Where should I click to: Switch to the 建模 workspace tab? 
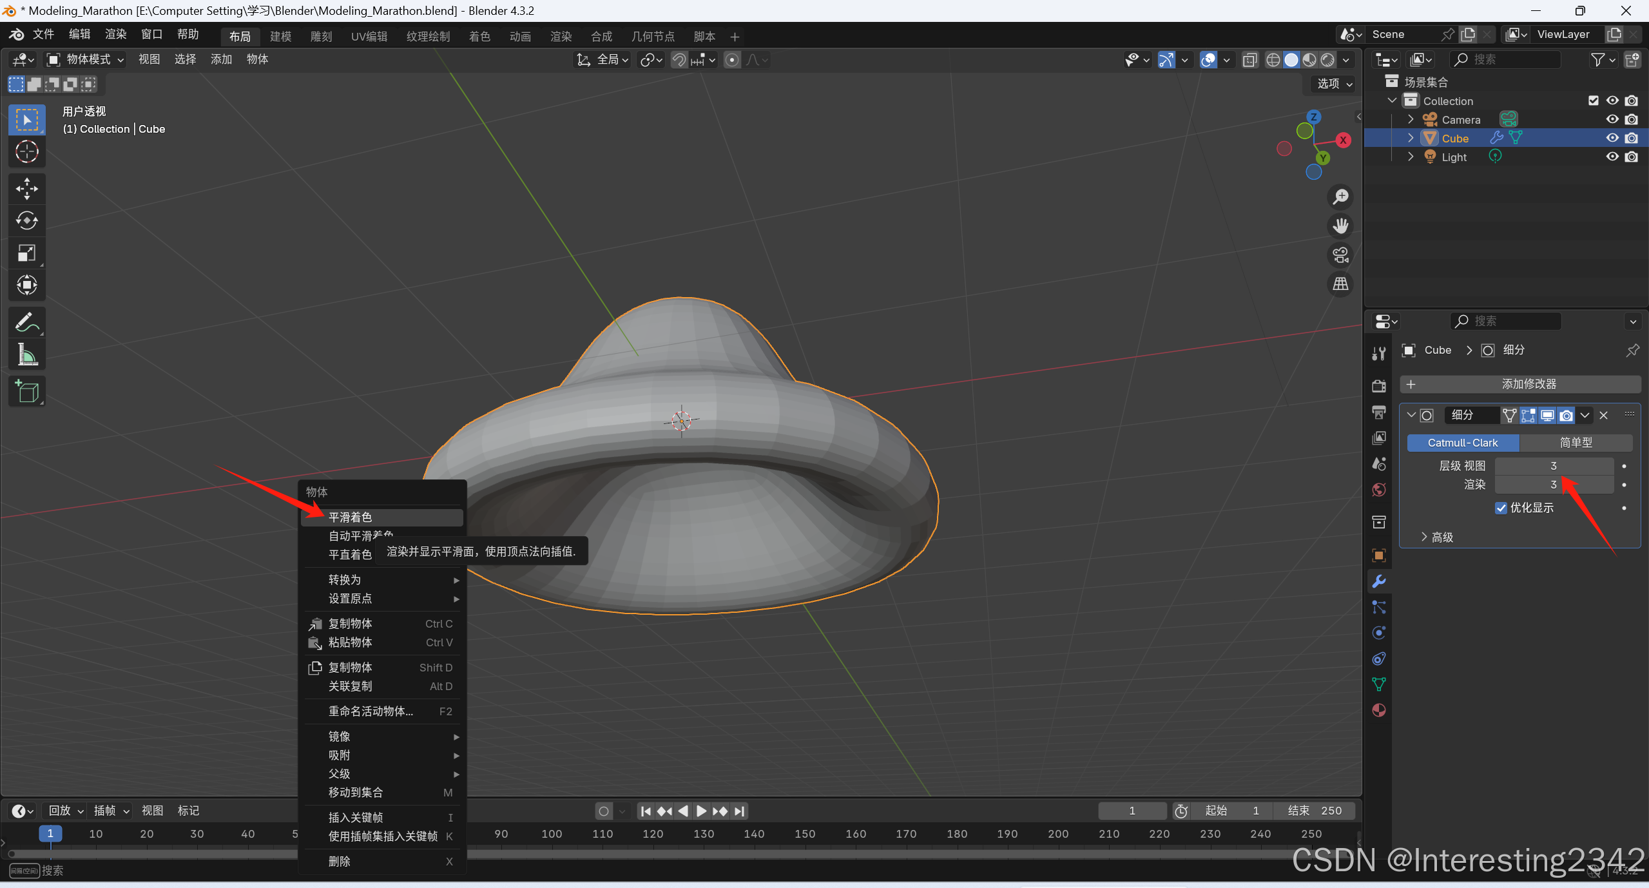click(280, 36)
